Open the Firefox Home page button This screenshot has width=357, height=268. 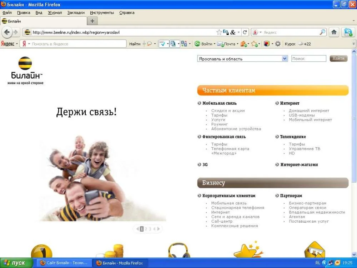pos(334,32)
